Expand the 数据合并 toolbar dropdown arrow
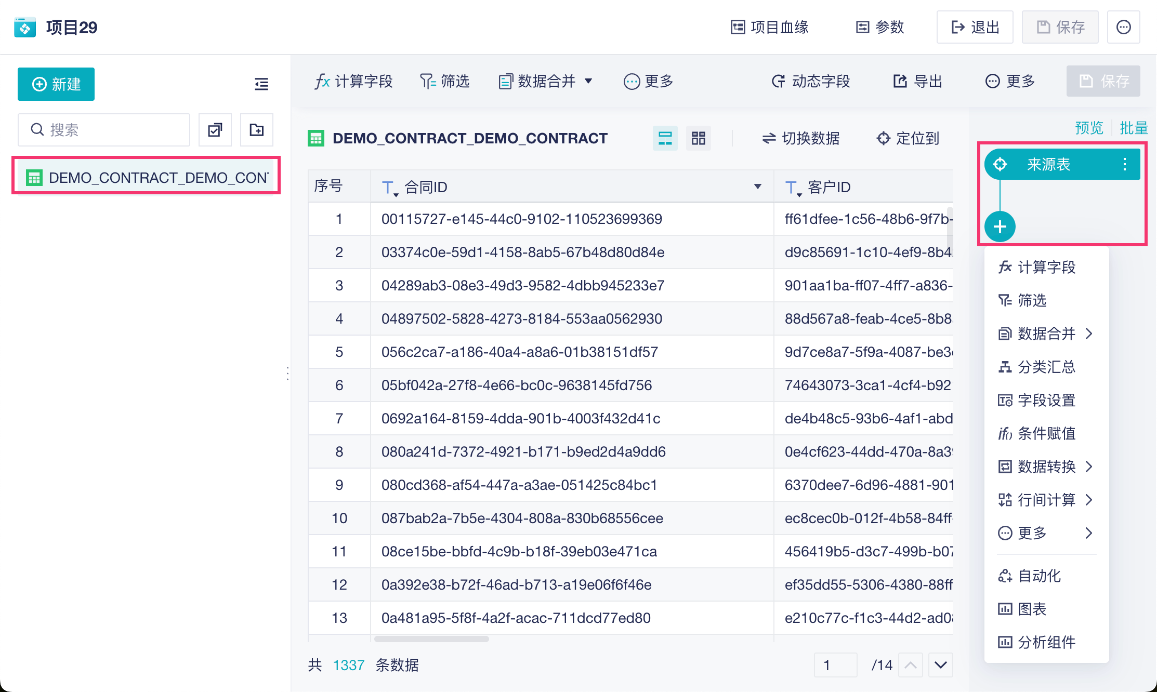 pyautogui.click(x=588, y=81)
